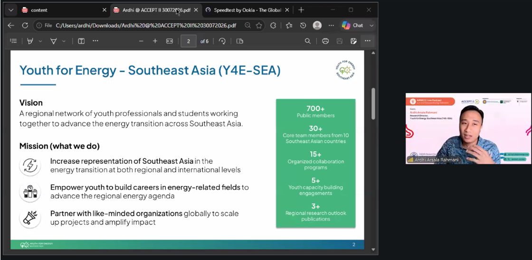Switch to the 'content' PDF tab

tap(63, 10)
